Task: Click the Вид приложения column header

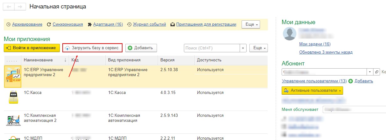Action: click(132, 60)
